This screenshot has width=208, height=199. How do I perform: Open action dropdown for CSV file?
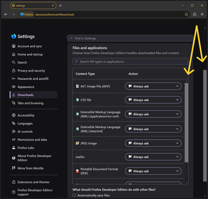tap(153, 100)
